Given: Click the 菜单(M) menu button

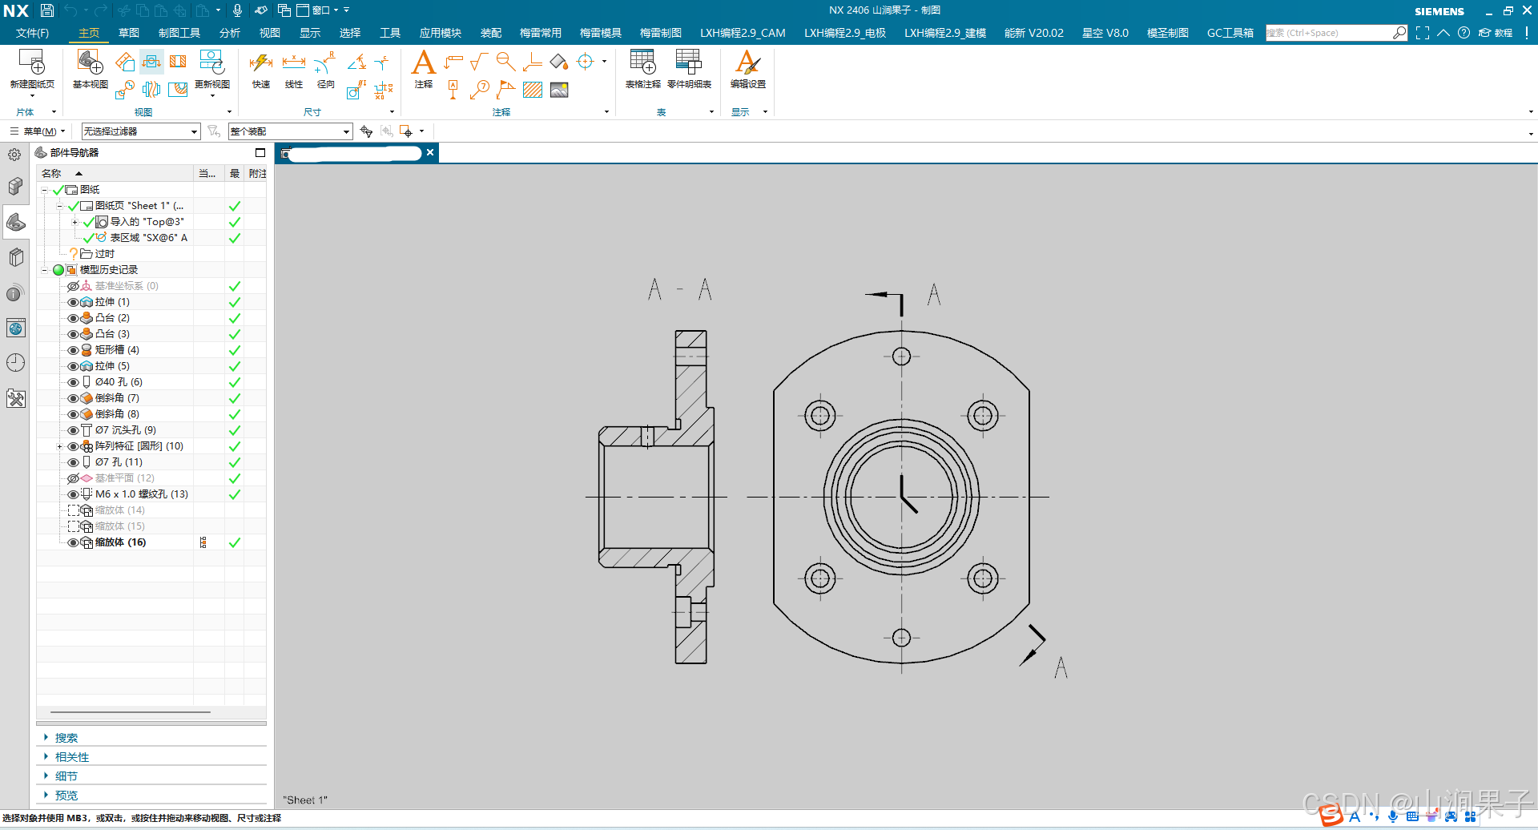Looking at the screenshot, I should 38,131.
